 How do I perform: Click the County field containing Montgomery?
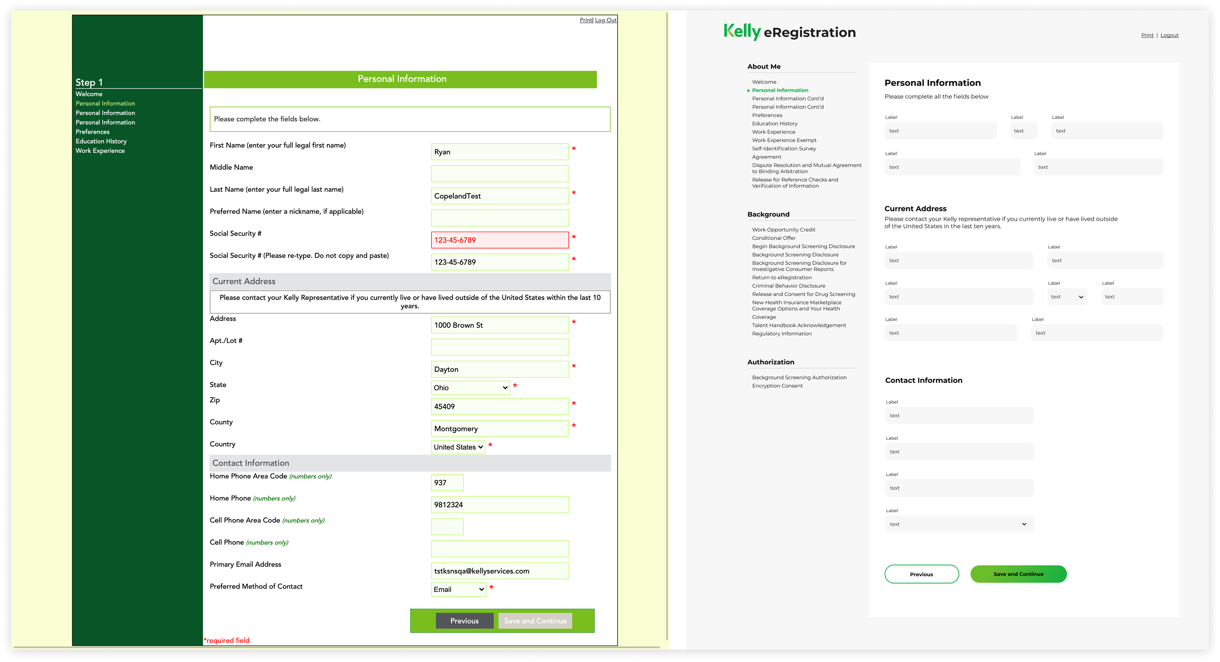[x=500, y=429]
